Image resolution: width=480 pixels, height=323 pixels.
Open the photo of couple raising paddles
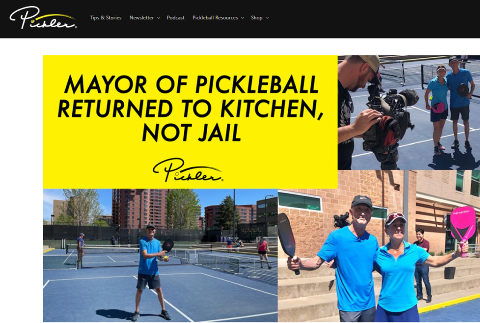(379, 246)
